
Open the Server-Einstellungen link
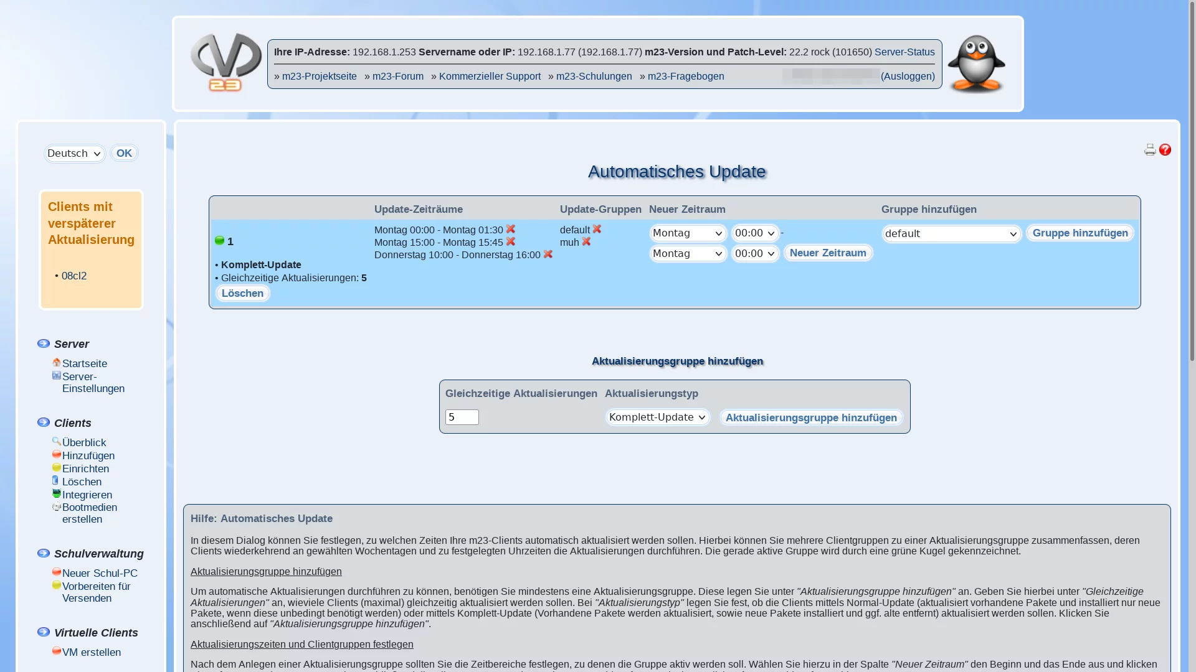click(93, 383)
